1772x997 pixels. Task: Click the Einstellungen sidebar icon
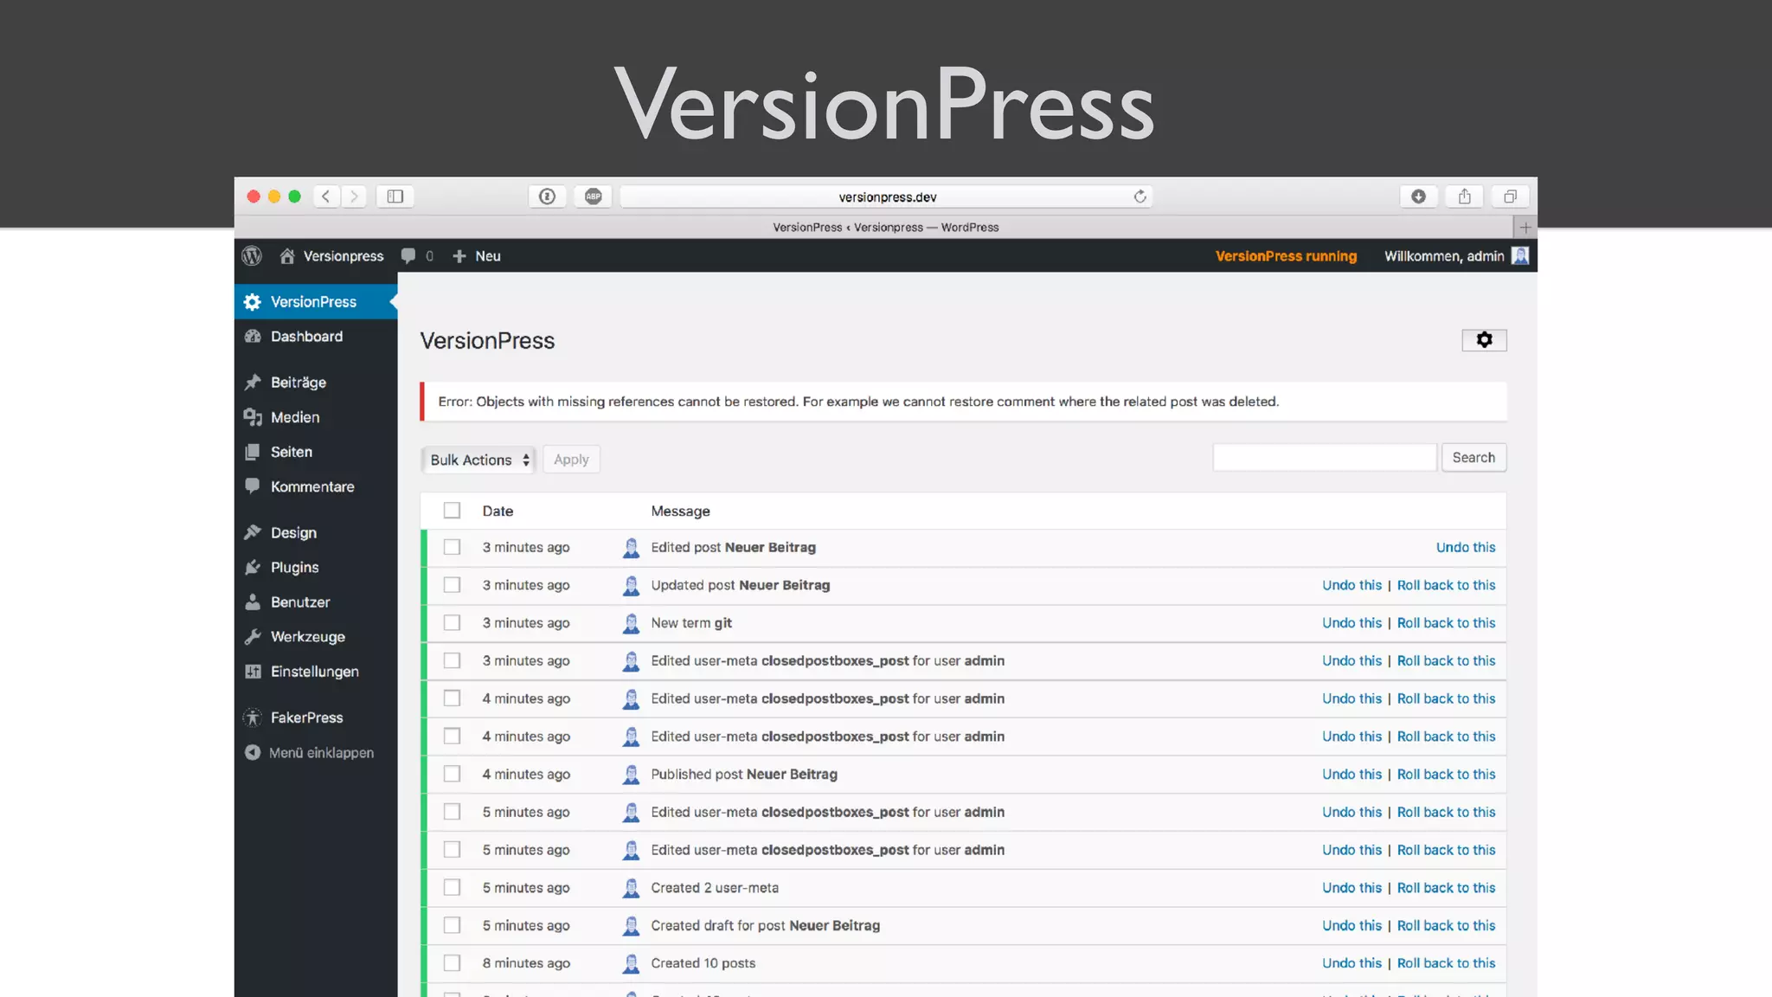pyautogui.click(x=253, y=672)
